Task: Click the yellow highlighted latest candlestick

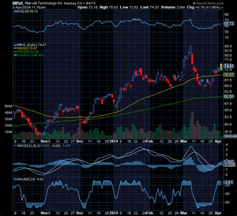Action: coord(221,67)
